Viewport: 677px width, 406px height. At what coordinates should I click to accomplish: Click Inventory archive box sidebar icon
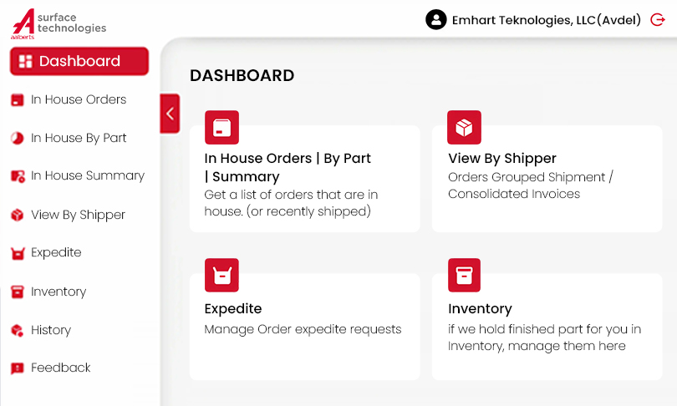pos(17,292)
